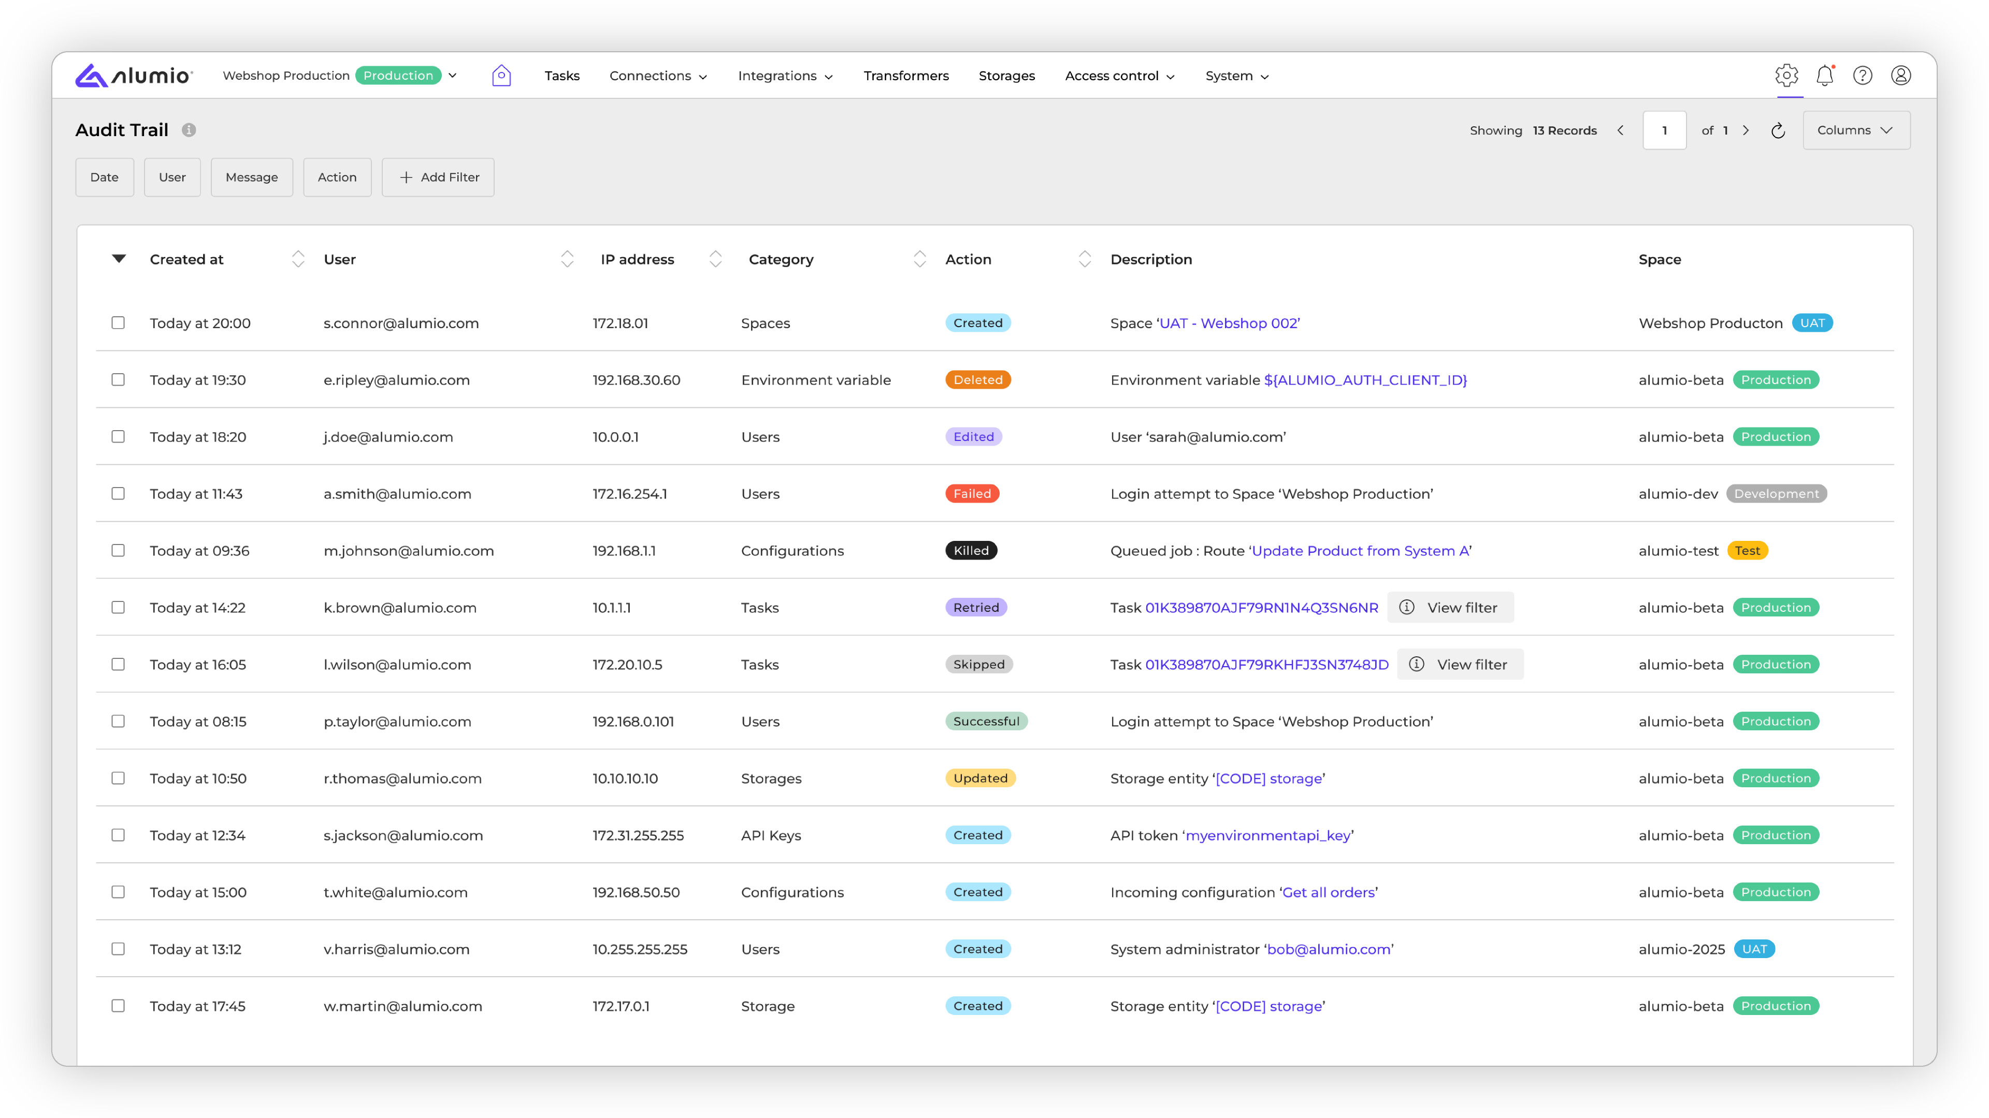Select the s.connor@alumio.com row checkbox
1989x1118 pixels.
point(118,322)
